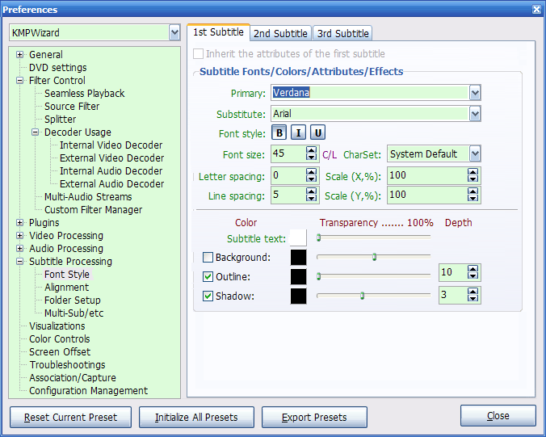The height and width of the screenshot is (437, 546).
Task: Switch to the 2nd Subtitle tab
Action: tap(280, 33)
